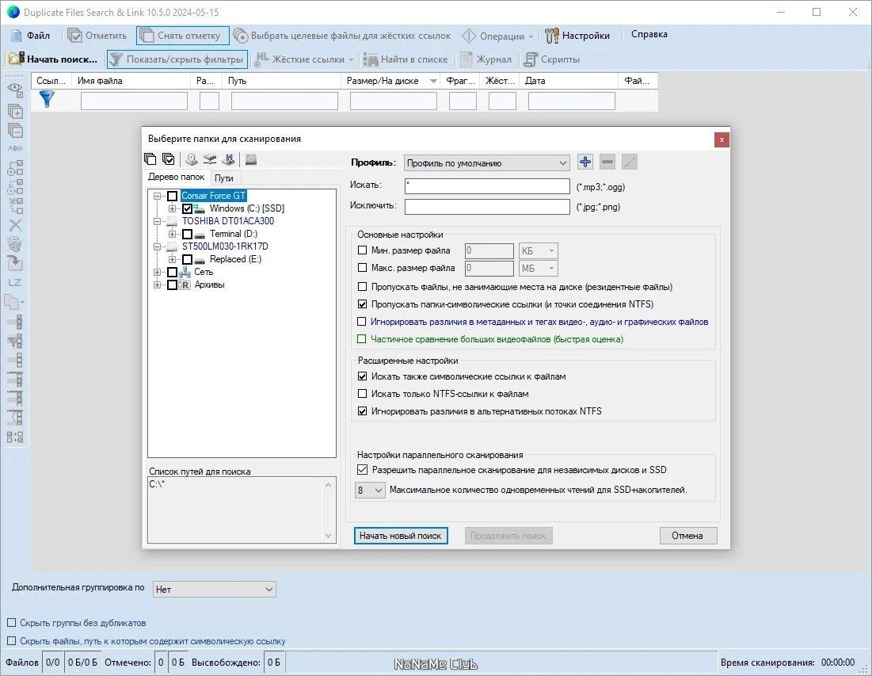Click the LZ compression sidebar icon
Image resolution: width=872 pixels, height=676 pixels.
point(15,283)
